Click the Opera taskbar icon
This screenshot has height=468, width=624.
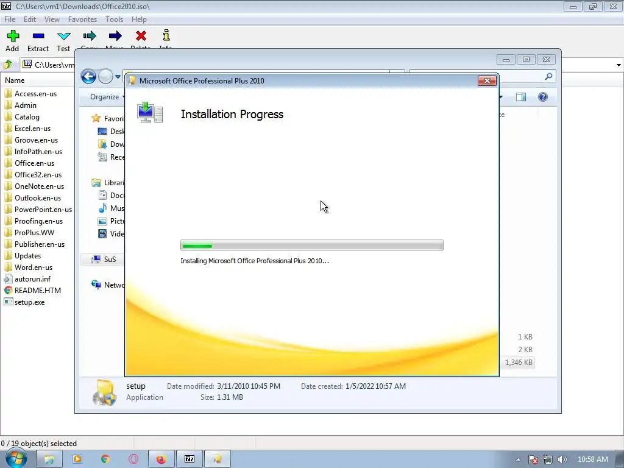coord(133,459)
